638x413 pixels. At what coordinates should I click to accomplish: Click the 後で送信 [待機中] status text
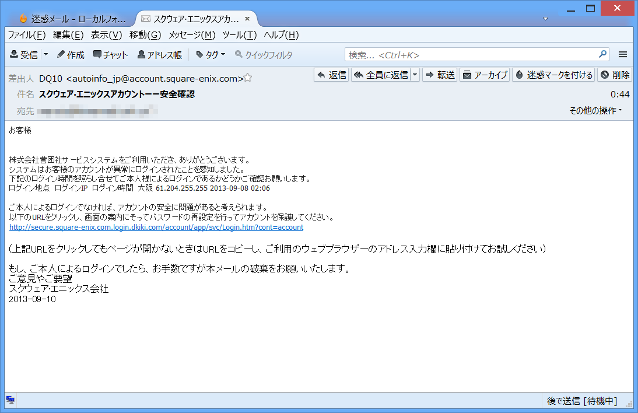582,401
